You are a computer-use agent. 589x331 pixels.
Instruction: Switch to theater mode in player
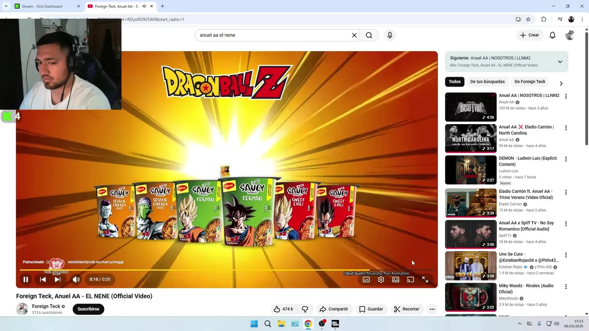(396, 280)
